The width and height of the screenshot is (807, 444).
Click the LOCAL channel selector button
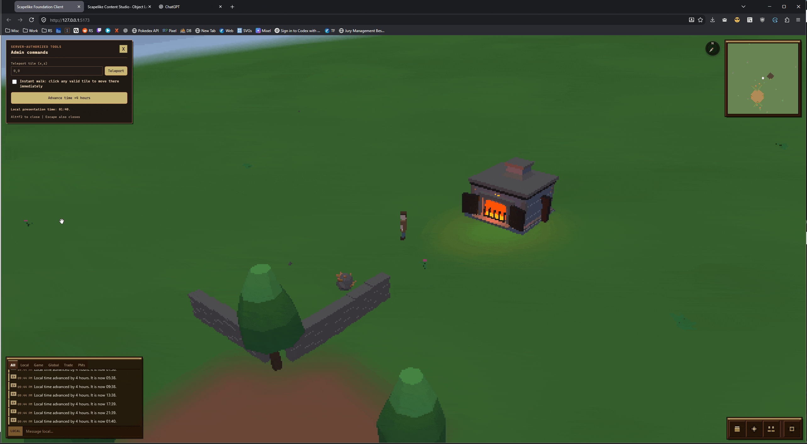tap(15, 431)
